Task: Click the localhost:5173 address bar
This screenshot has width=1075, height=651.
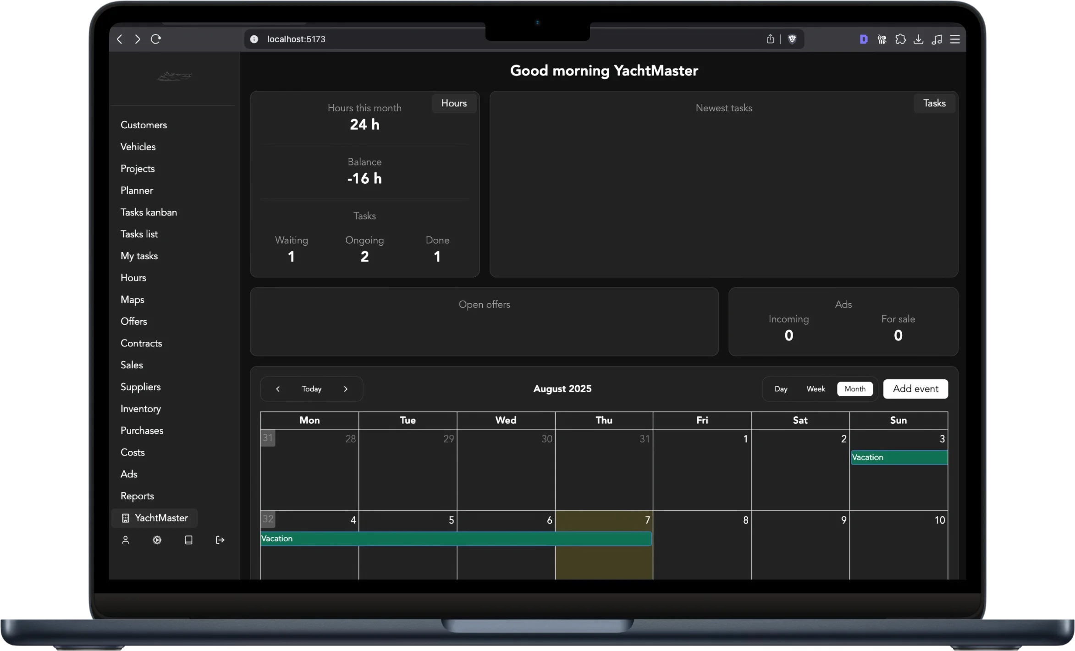Action: [296, 39]
